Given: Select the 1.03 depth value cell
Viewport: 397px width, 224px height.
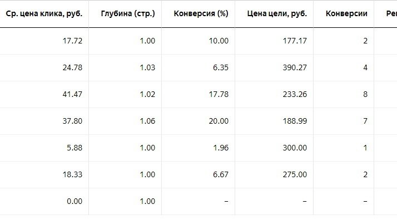Looking at the screenshot, I should [147, 67].
